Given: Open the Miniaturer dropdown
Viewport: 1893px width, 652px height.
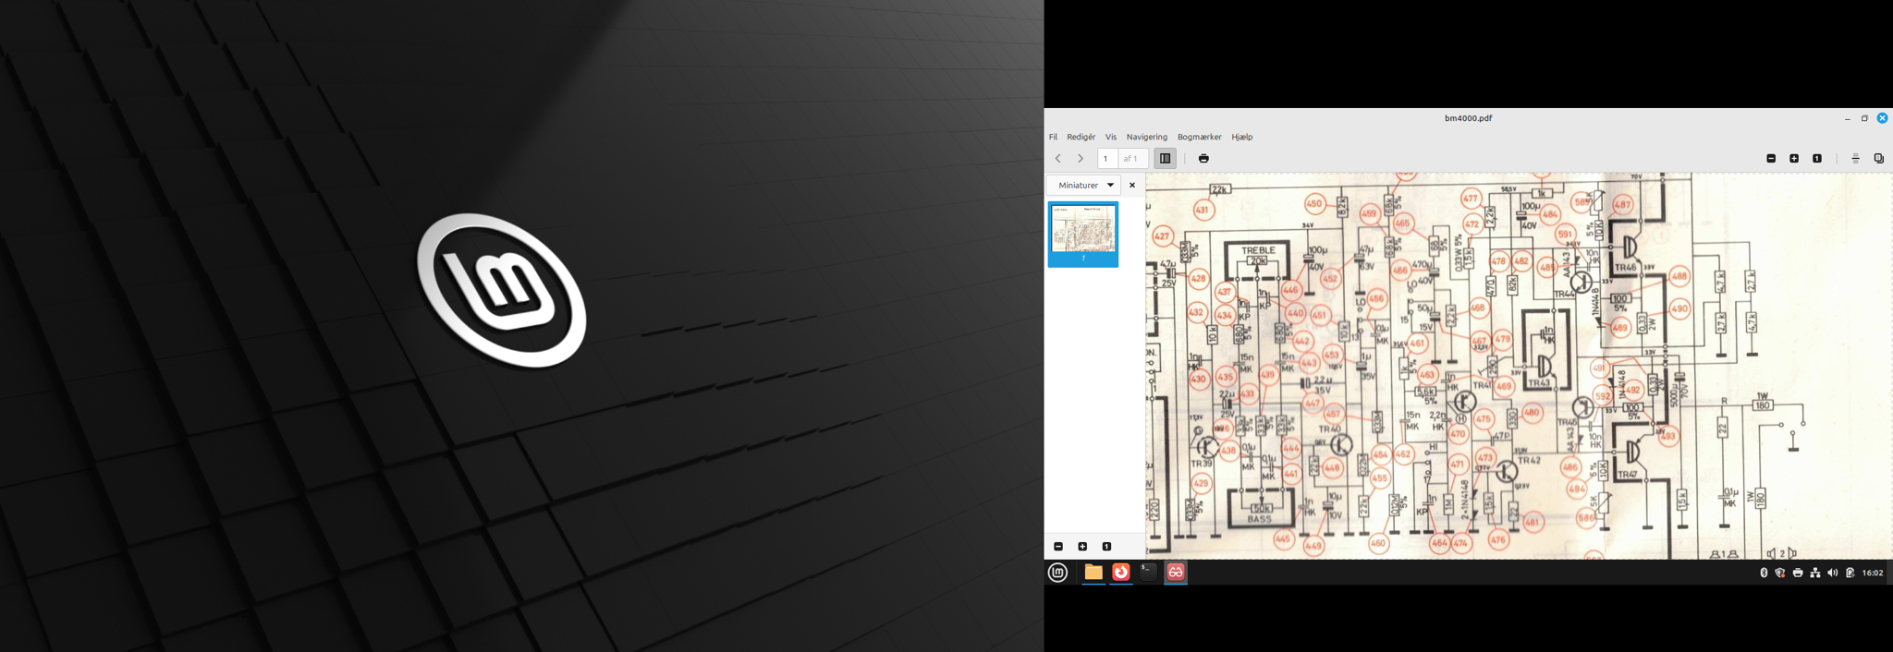Looking at the screenshot, I should pyautogui.click(x=1084, y=186).
